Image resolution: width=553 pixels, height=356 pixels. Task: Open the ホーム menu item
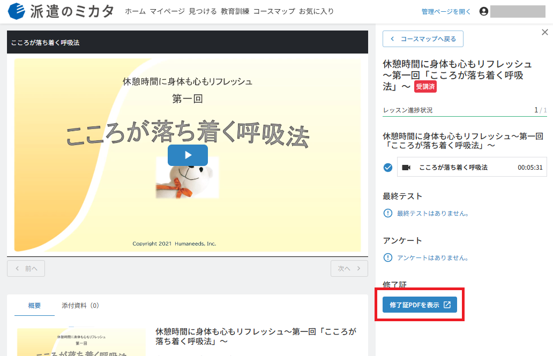coord(136,11)
